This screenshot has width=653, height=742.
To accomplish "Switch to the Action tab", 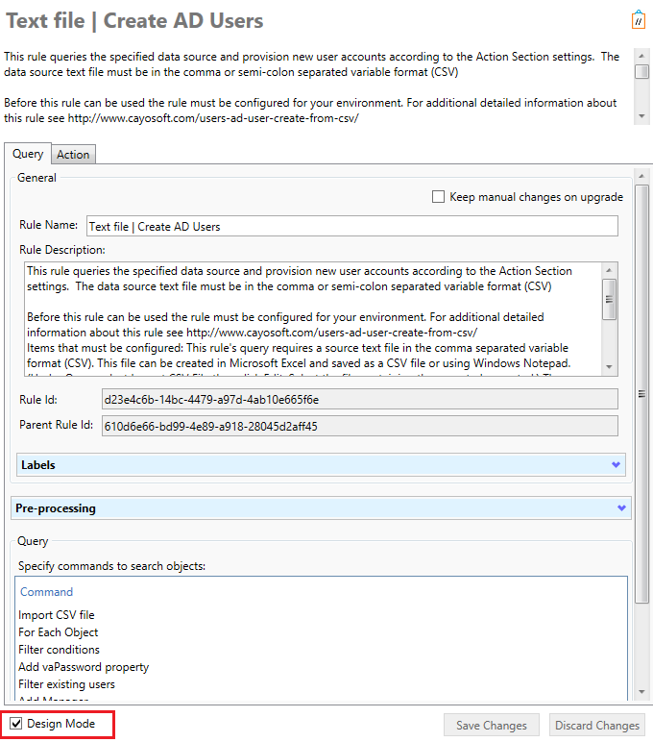I will pos(73,155).
